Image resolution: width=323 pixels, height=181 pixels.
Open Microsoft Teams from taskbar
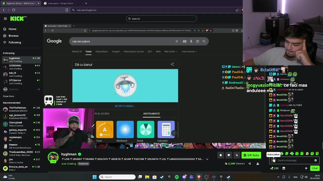[192, 177]
